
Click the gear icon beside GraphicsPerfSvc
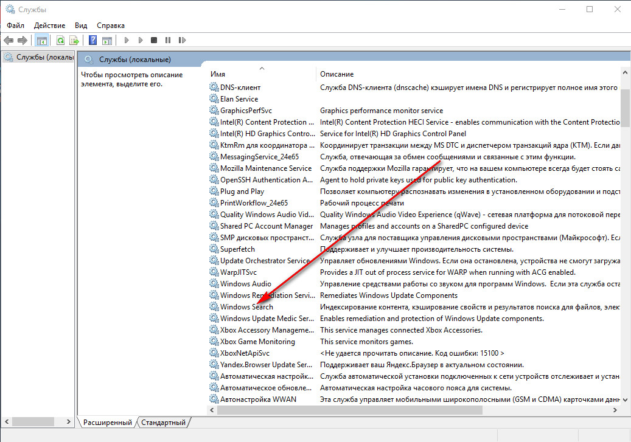[214, 110]
